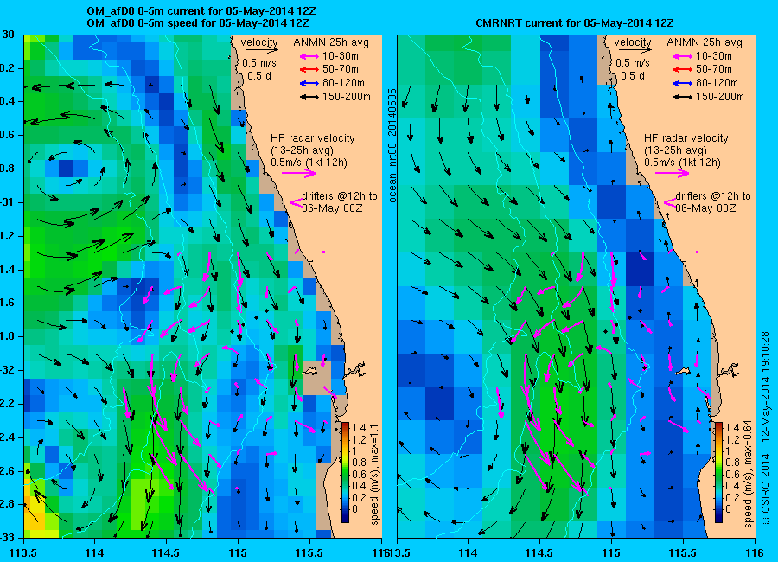Image resolution: width=778 pixels, height=562 pixels.
Task: Click the blue 80-120m arrow in CMRNRT legend
Action: [683, 83]
